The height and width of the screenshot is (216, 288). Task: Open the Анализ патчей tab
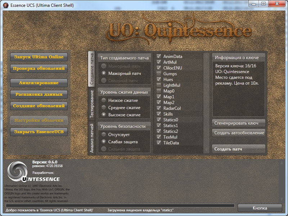point(92,138)
